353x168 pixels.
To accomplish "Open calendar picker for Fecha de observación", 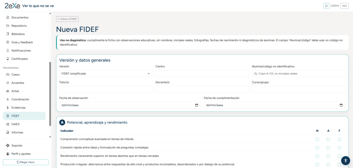I will point(196,105).
